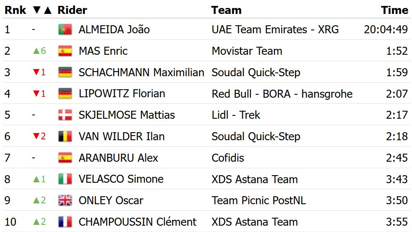The height and width of the screenshot is (232, 412).
Task: Click the Germany flag beside LIPOWITZ Florian
Action: pyautogui.click(x=65, y=94)
